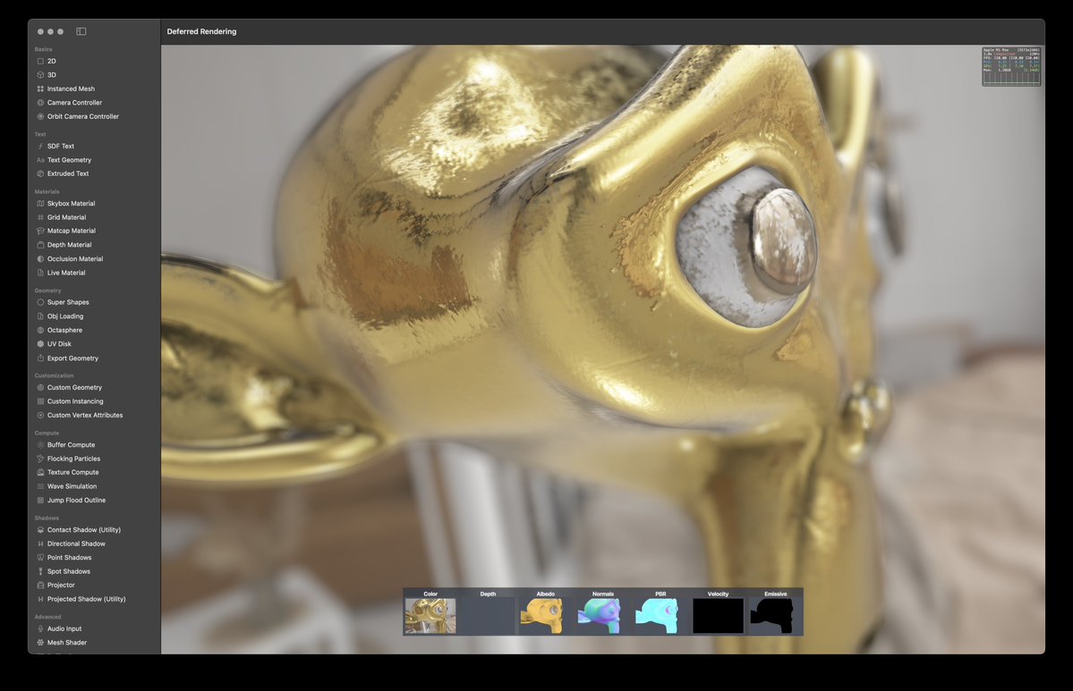Click the FPS stats overlay
This screenshot has height=691, width=1073.
pyautogui.click(x=1011, y=65)
